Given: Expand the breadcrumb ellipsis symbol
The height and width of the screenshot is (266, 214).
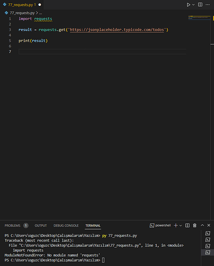Looking at the screenshot, I should point(41,13).
